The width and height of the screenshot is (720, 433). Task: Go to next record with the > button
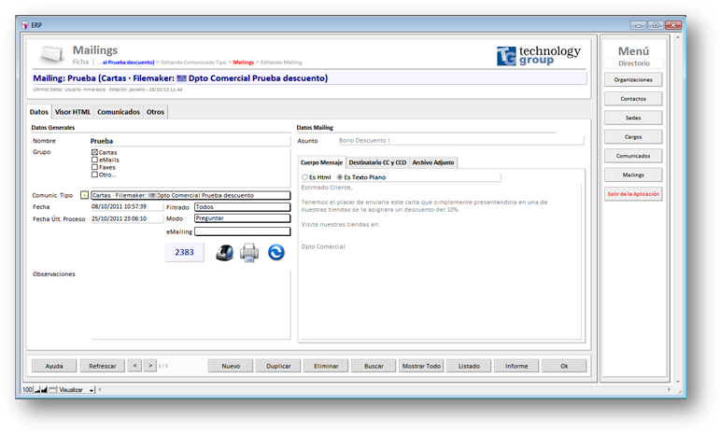pyautogui.click(x=152, y=366)
